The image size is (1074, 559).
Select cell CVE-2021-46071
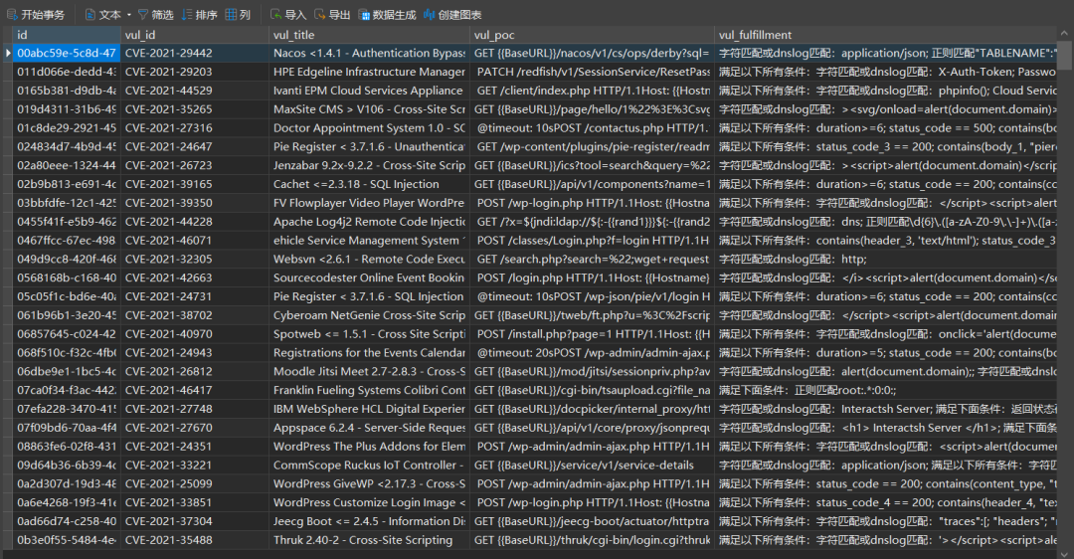(x=195, y=241)
